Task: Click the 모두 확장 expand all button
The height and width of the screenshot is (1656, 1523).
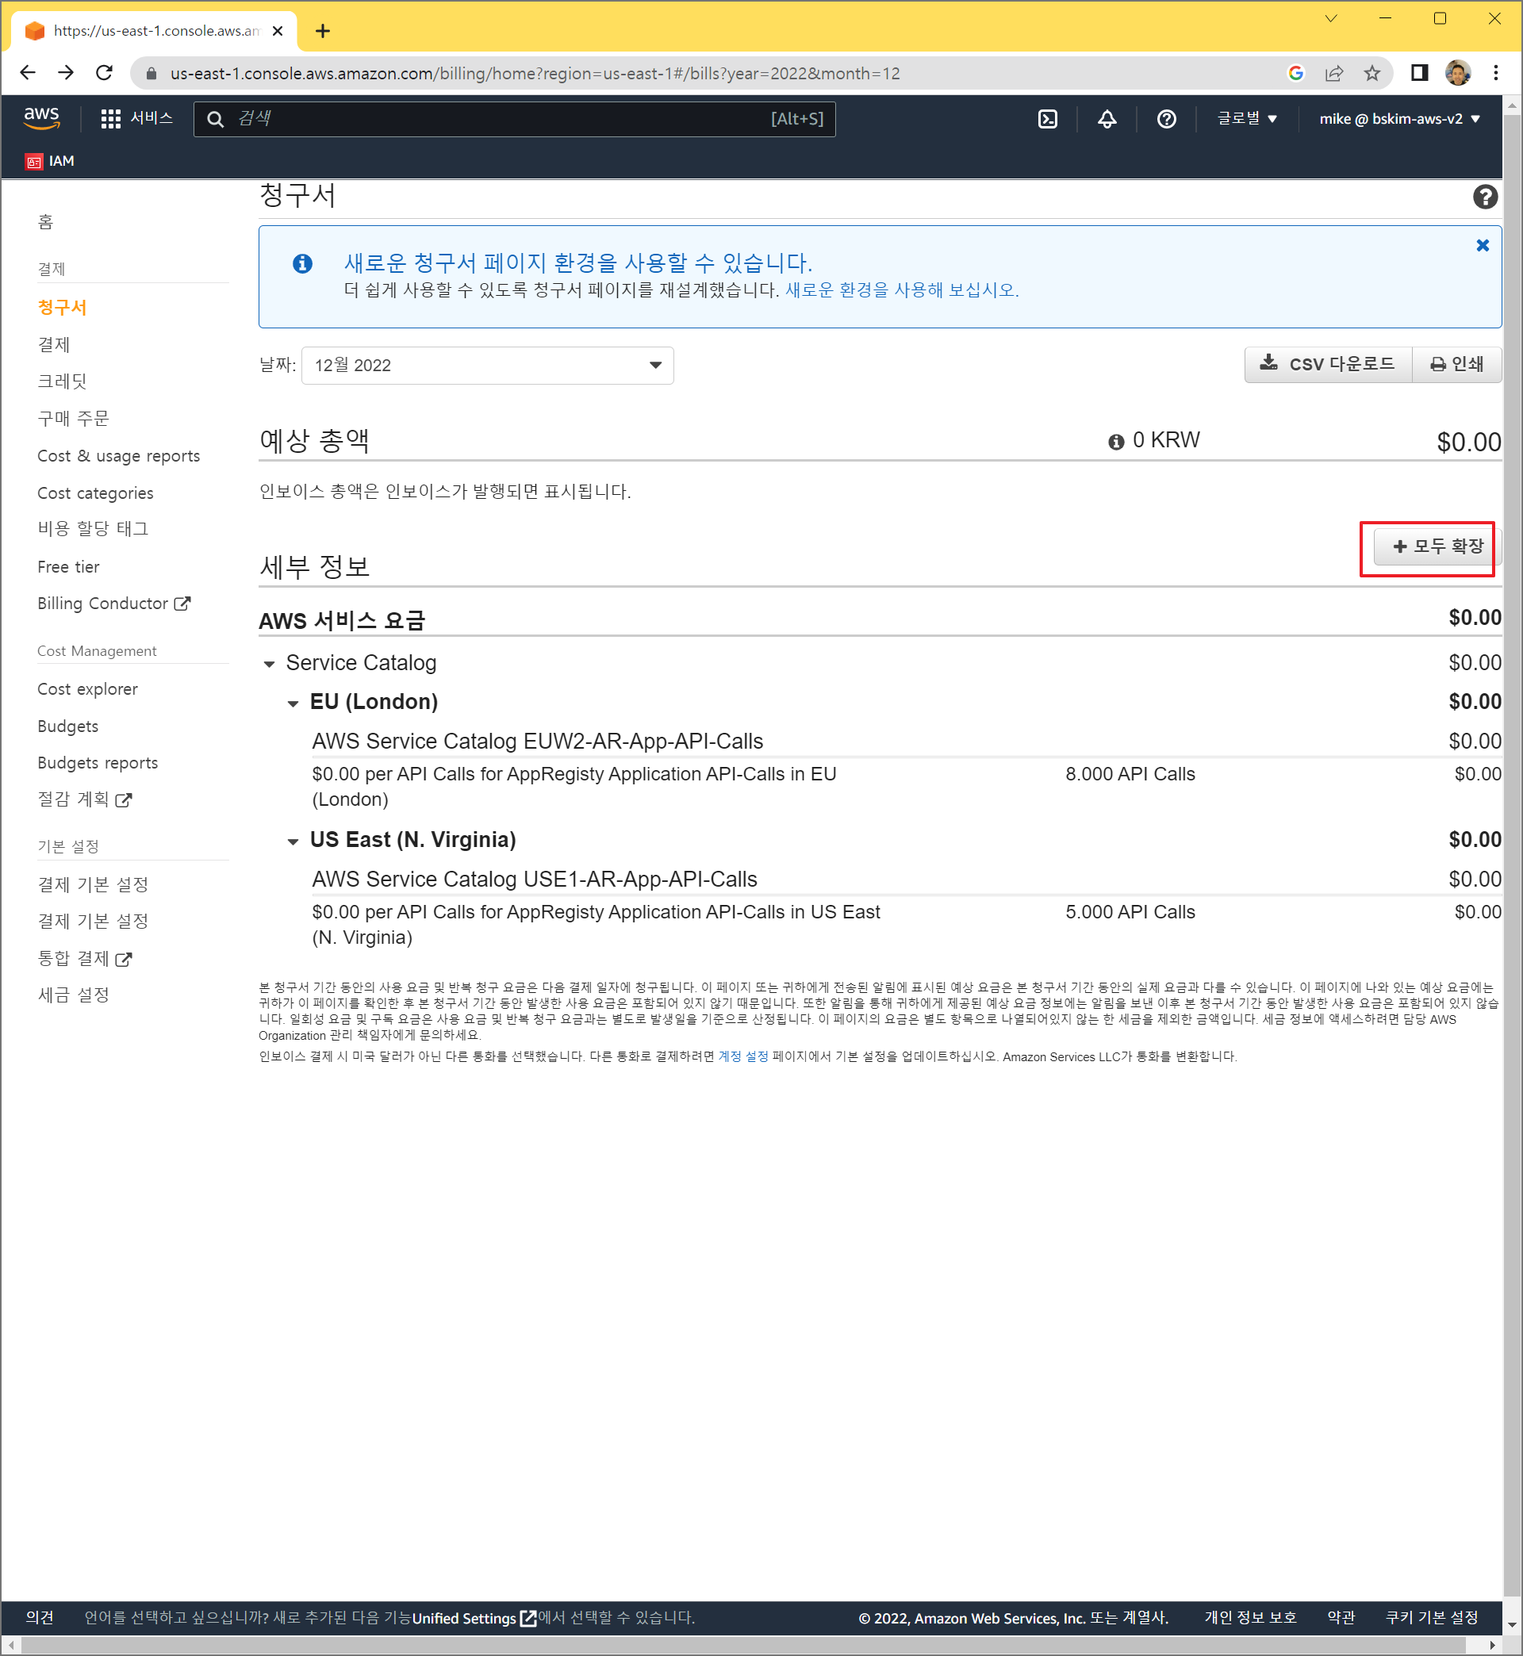Action: (1437, 546)
